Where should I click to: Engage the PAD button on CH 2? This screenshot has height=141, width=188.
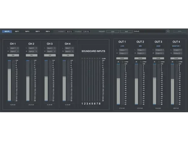click(32, 55)
